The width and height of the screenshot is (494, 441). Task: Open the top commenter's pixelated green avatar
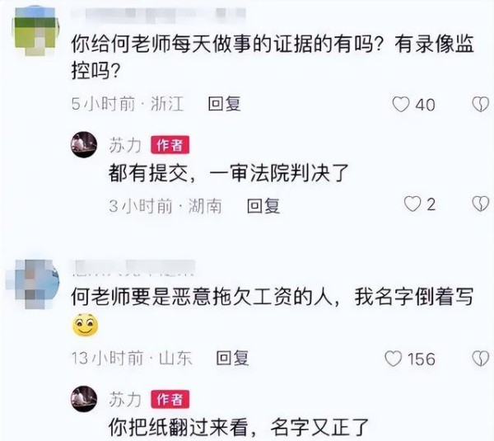pos(35,31)
